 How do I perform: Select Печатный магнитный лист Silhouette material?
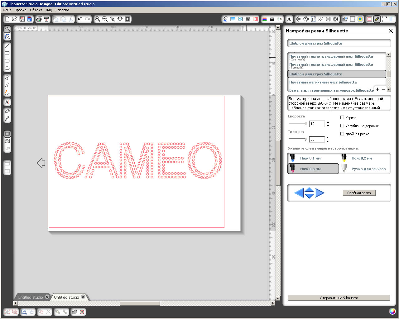pyautogui.click(x=323, y=82)
